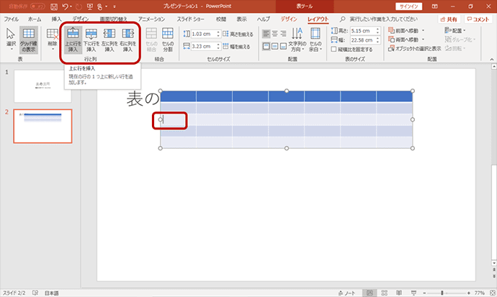Click the セルの結合 merge cells icon

click(151, 40)
